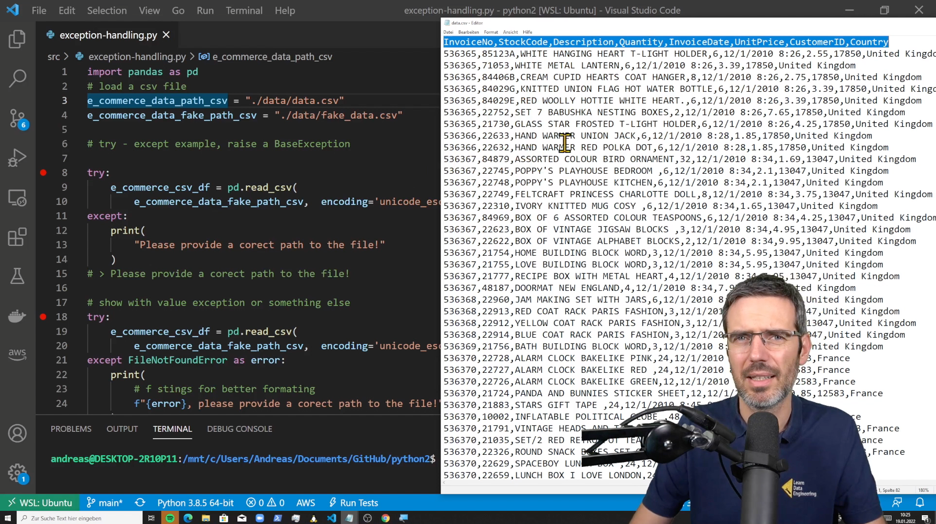Select the exception-handling.py editor tab
This screenshot has width=936, height=524.
pyautogui.click(x=108, y=35)
